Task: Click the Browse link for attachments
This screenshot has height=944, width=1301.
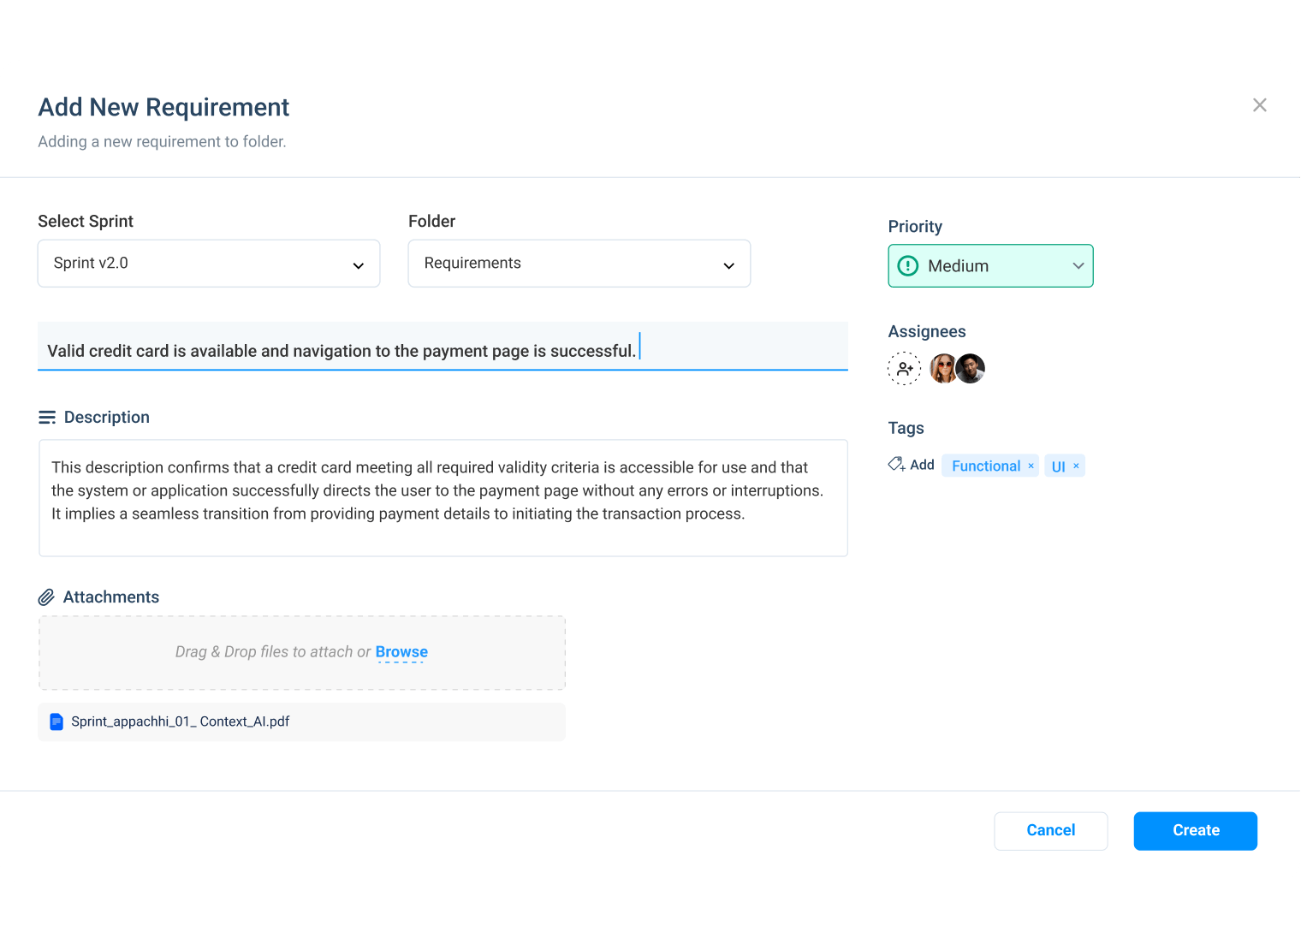Action: 401,652
